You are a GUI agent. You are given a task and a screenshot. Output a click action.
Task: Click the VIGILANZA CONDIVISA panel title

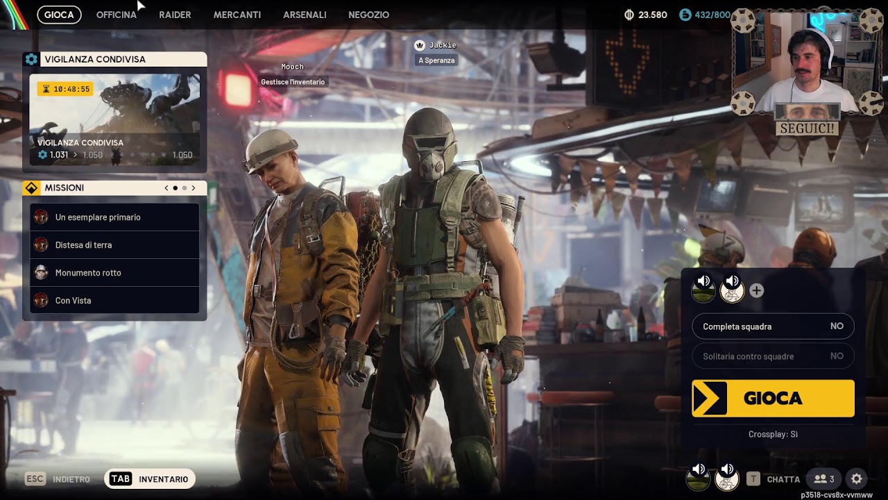(95, 60)
